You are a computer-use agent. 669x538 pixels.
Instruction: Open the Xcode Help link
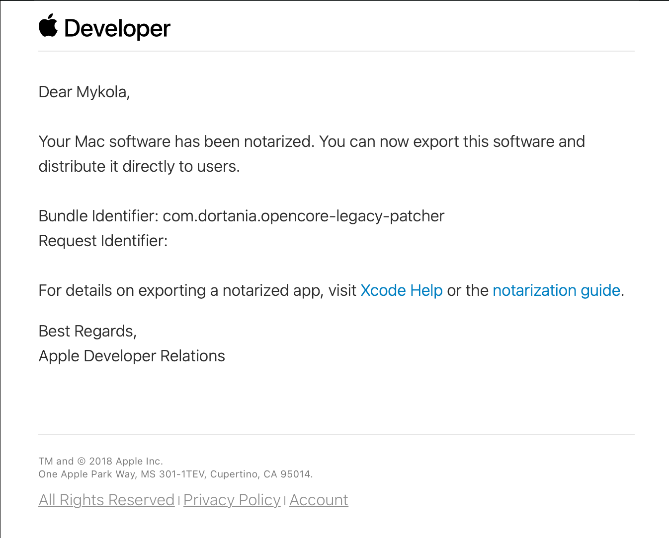click(401, 290)
